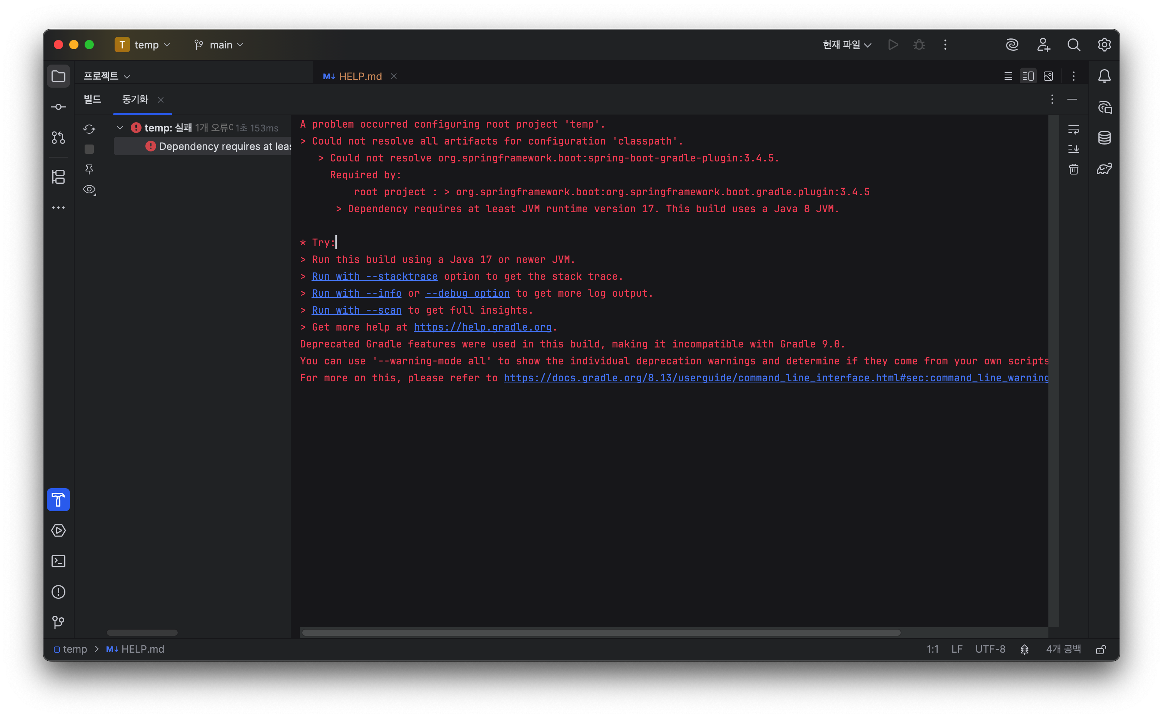Screen dimensions: 1163x718
Task: Click the horizontal scrollbar of build output
Action: click(601, 633)
